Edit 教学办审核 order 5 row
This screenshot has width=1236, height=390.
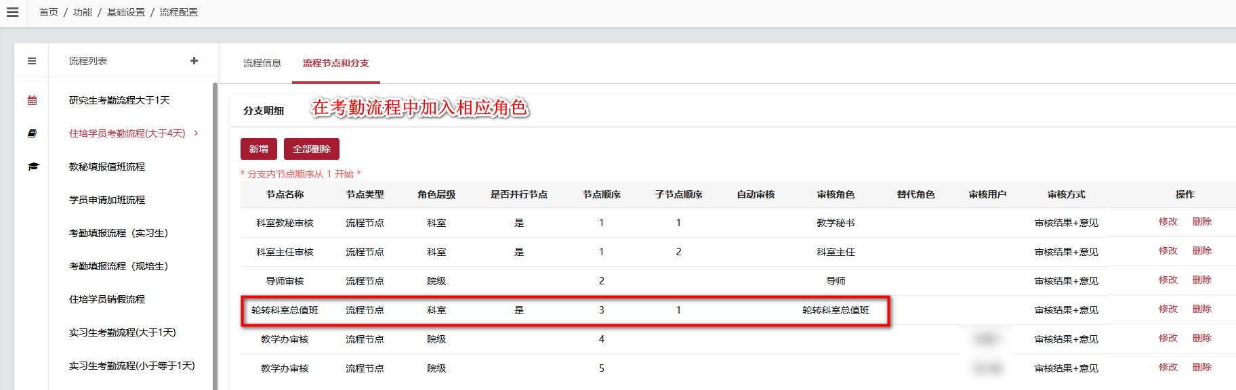tap(1168, 367)
